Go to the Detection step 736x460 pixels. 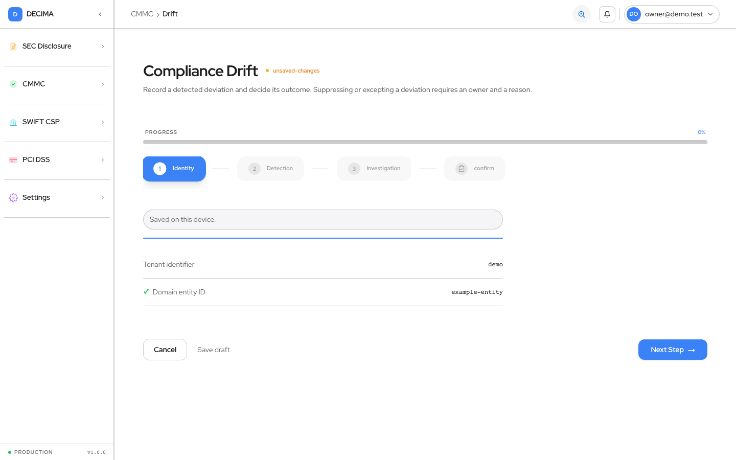270,169
